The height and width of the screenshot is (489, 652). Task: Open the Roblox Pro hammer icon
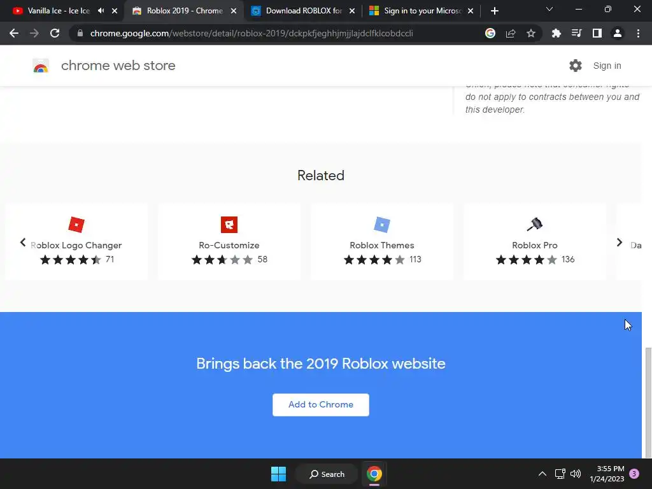click(535, 225)
